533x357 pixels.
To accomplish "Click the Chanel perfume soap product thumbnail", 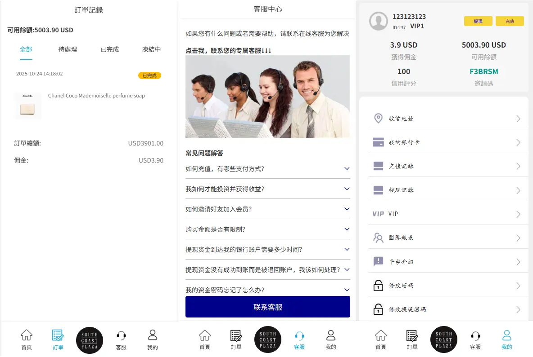I will pos(28,106).
